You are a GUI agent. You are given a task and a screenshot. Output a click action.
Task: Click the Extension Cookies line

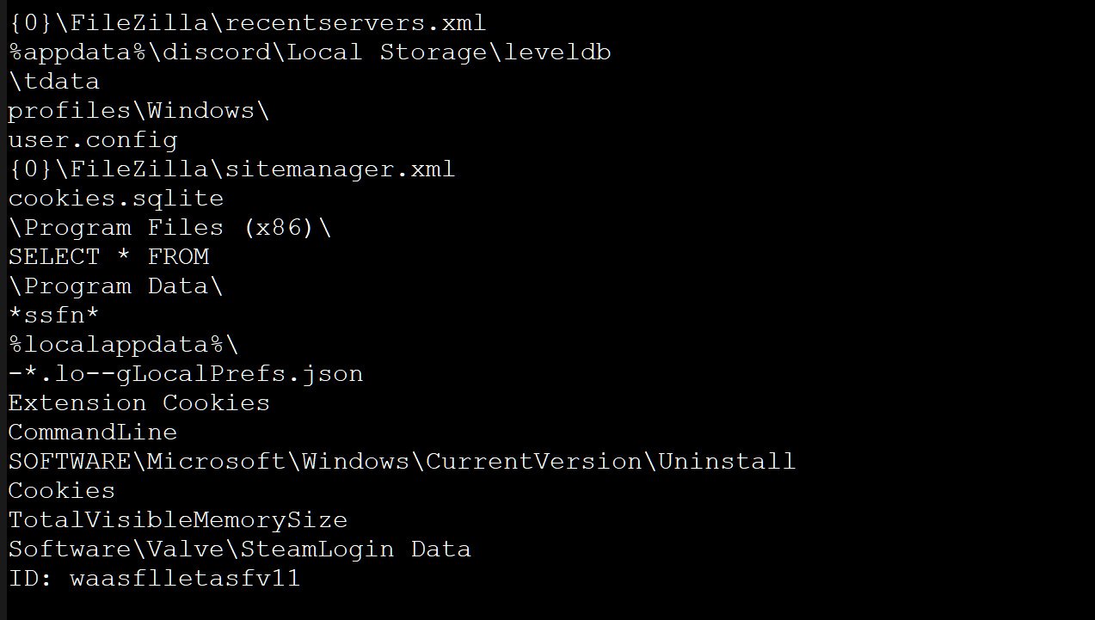click(139, 403)
